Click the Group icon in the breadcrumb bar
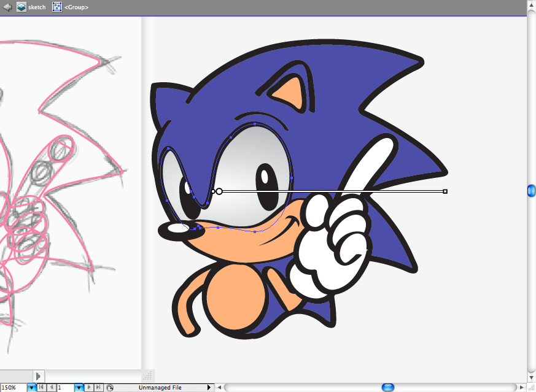This screenshot has height=392, width=536. point(57,7)
